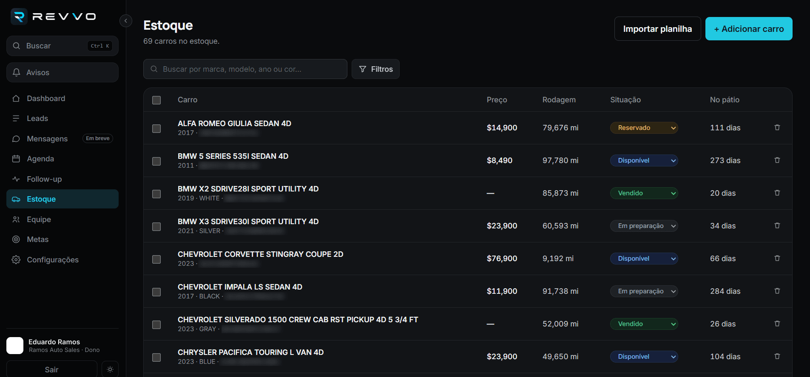
Task: Click the $76,900 price of Corvette Stingray
Action: pyautogui.click(x=502, y=259)
